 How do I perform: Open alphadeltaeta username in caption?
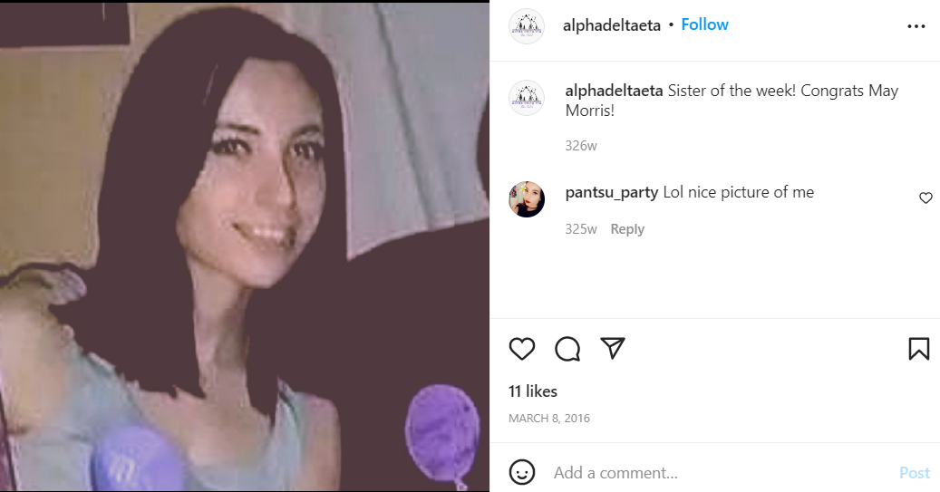click(x=614, y=91)
